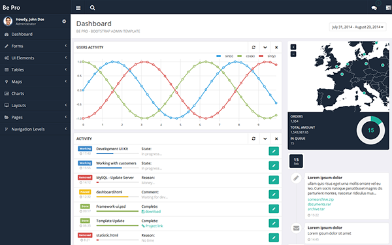Go to Dashboard in the sidebar
The height and width of the screenshot is (245, 392).
35,34
